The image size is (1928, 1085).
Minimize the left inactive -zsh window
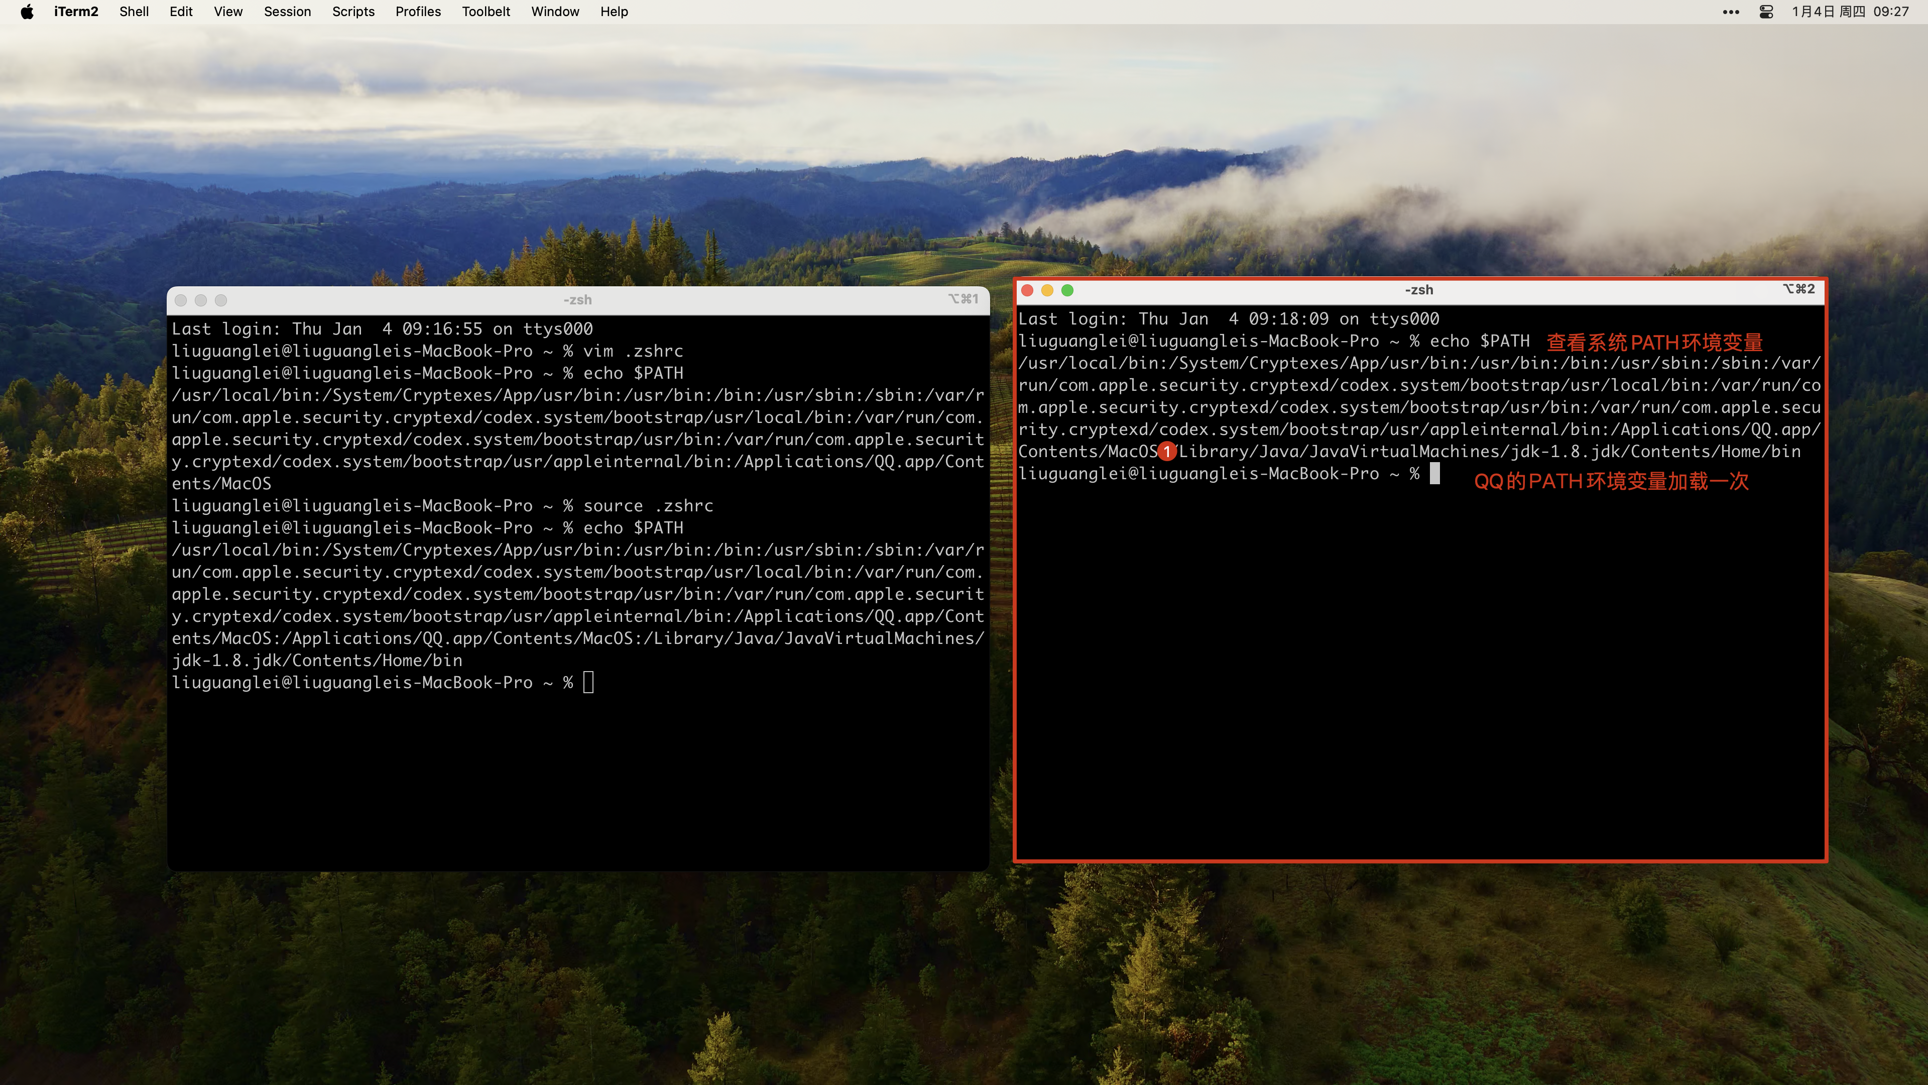pyautogui.click(x=201, y=300)
